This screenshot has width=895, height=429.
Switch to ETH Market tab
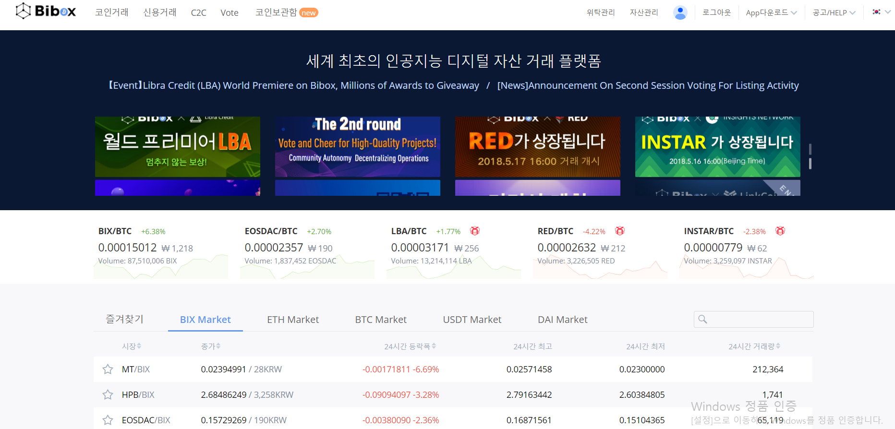pos(293,320)
